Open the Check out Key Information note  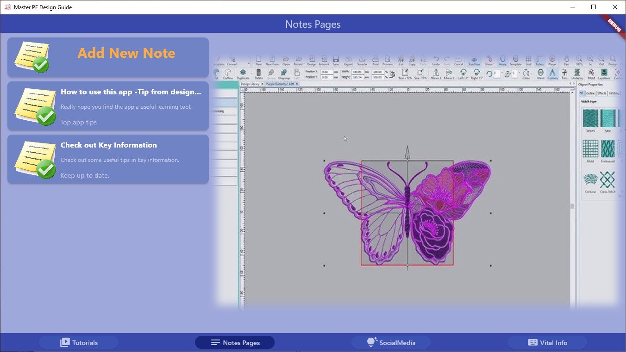(108, 160)
